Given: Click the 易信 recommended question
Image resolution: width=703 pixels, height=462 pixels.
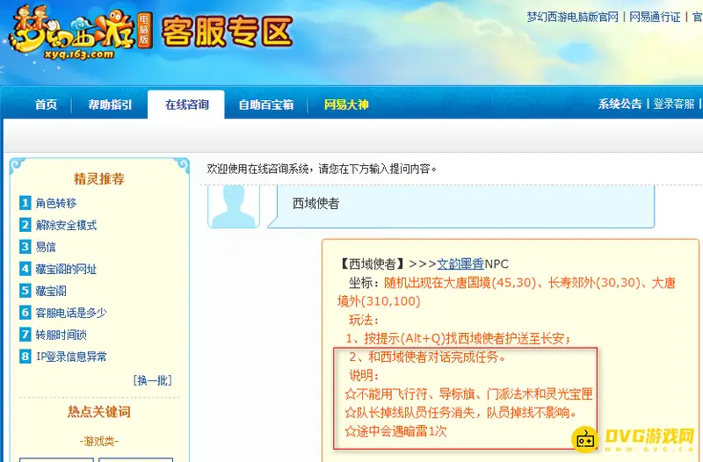Looking at the screenshot, I should click(46, 247).
